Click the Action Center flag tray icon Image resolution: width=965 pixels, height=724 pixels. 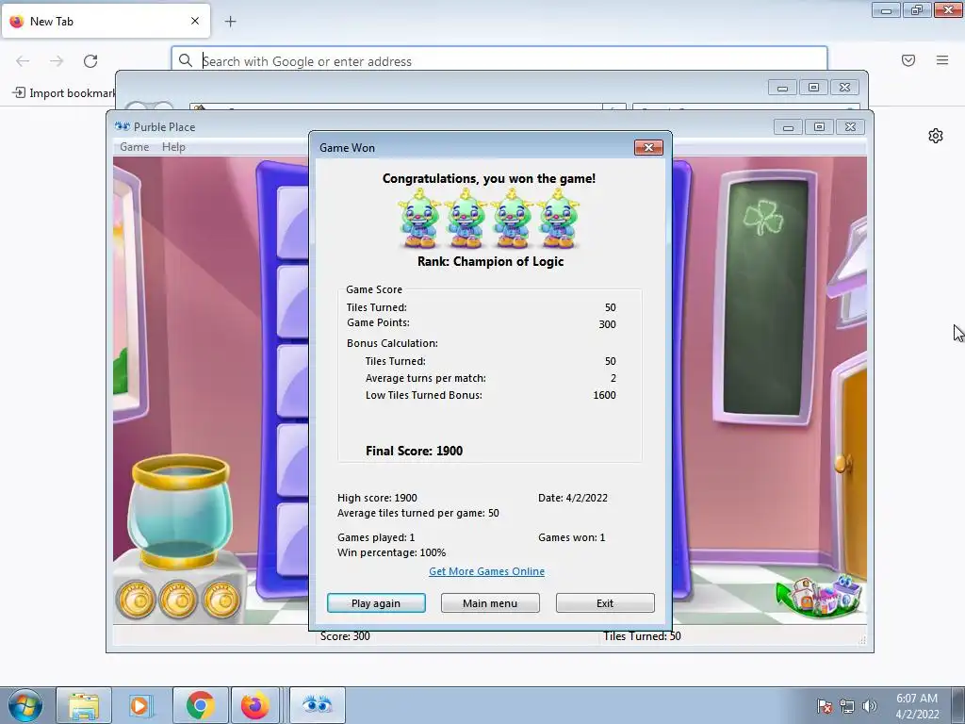tap(825, 706)
